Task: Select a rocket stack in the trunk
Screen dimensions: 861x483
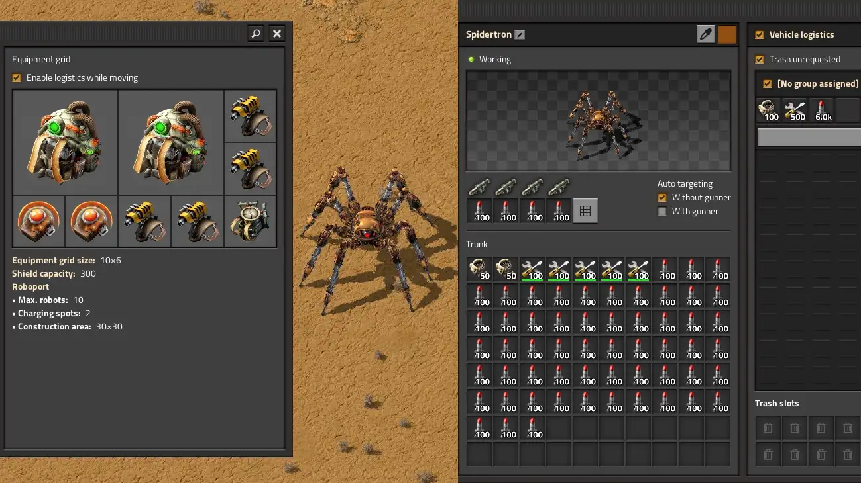Action: coord(666,269)
